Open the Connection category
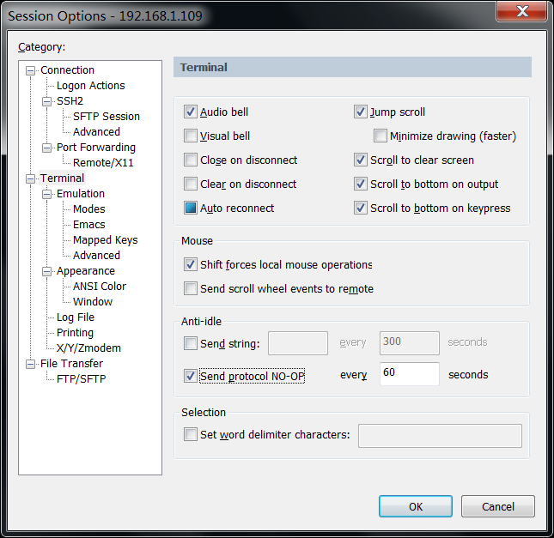The width and height of the screenshot is (554, 538). [x=67, y=70]
